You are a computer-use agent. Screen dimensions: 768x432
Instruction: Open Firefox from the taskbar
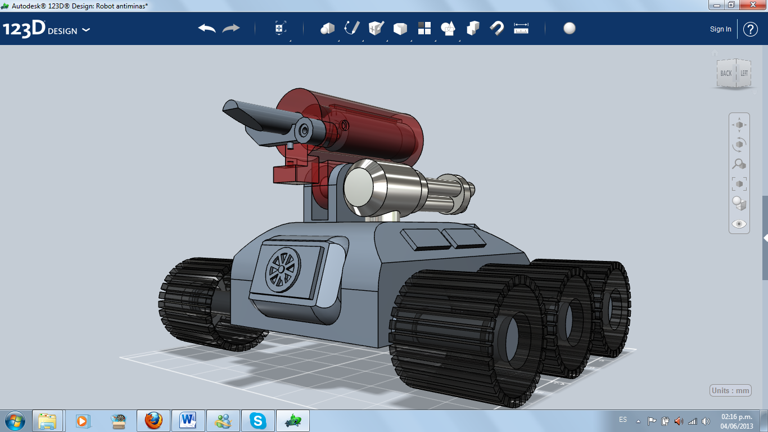pyautogui.click(x=153, y=421)
